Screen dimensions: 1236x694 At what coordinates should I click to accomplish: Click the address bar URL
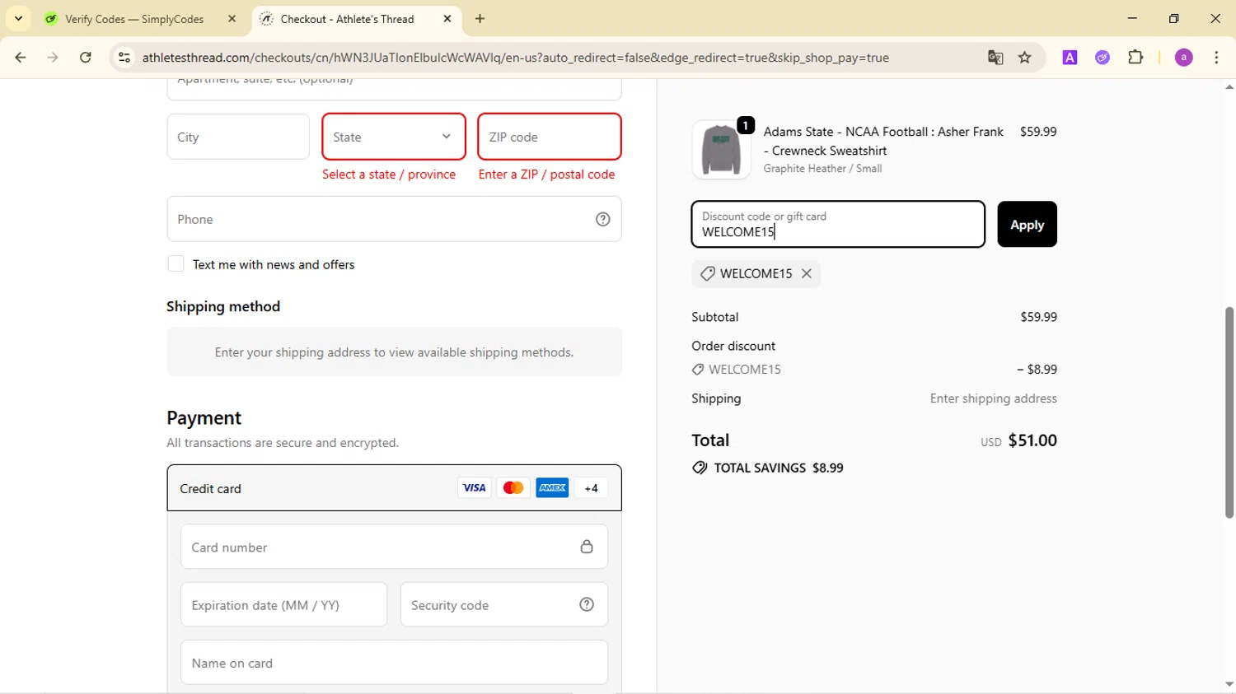pyautogui.click(x=515, y=58)
